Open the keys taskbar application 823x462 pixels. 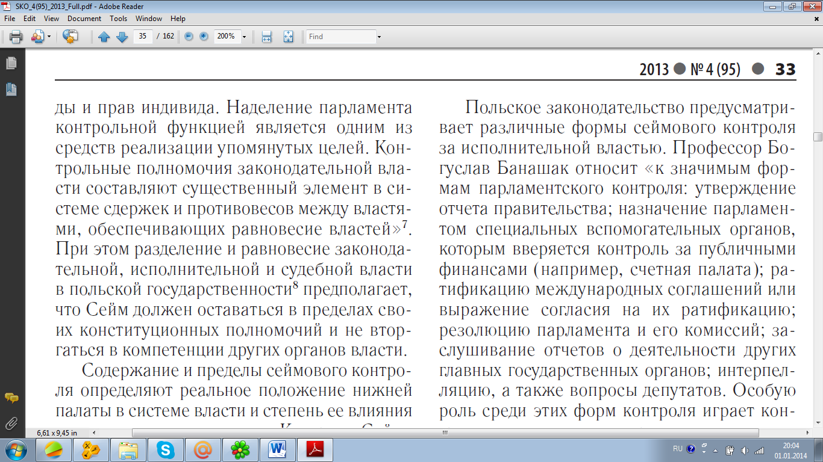(91, 449)
